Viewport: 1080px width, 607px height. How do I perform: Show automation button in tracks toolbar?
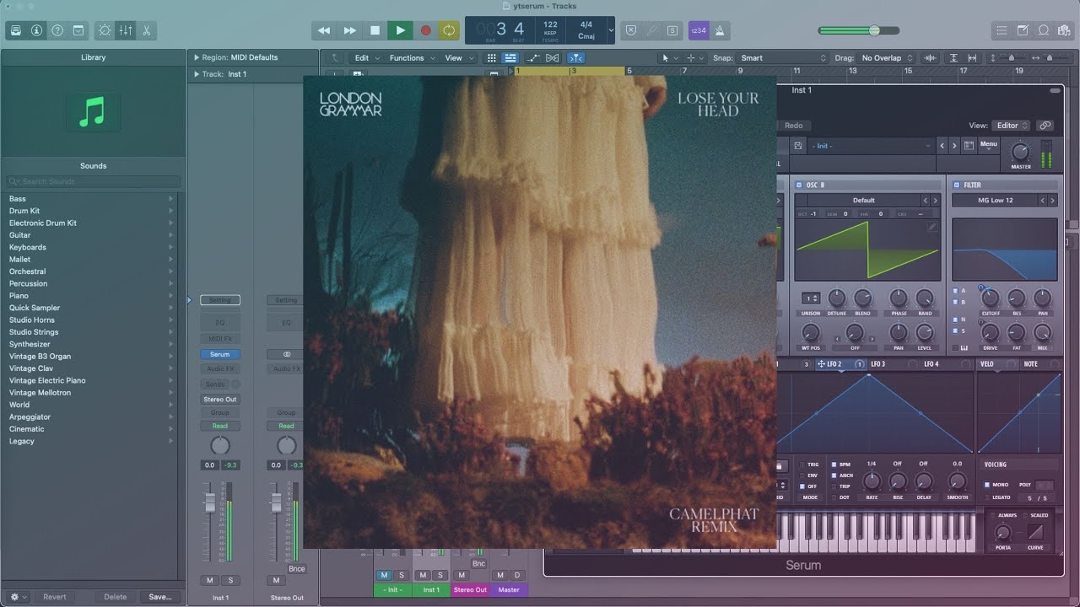(x=534, y=58)
